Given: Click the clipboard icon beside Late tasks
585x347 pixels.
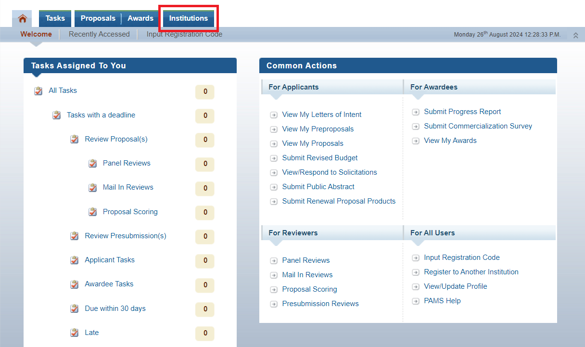Looking at the screenshot, I should click(75, 333).
